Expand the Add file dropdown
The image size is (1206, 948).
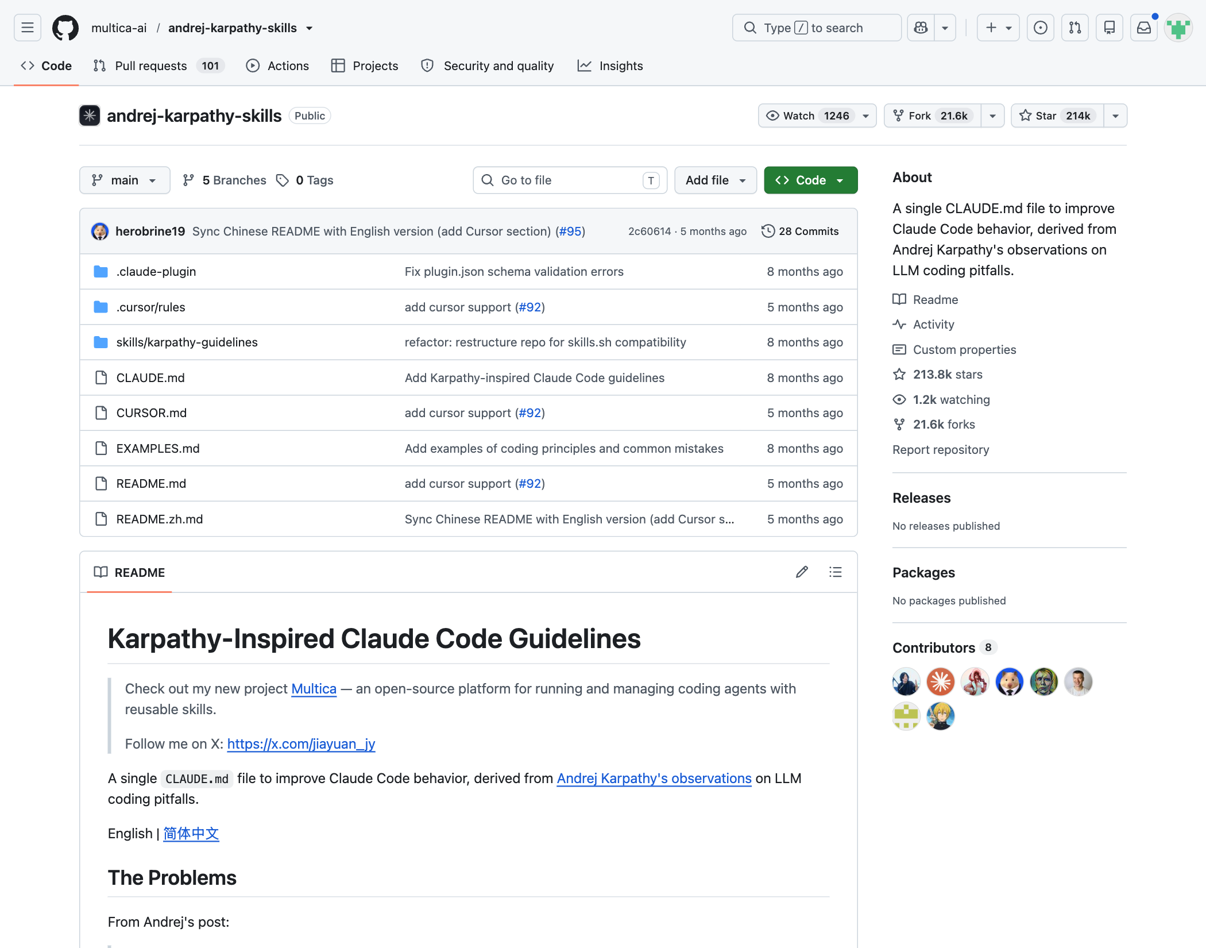(716, 180)
